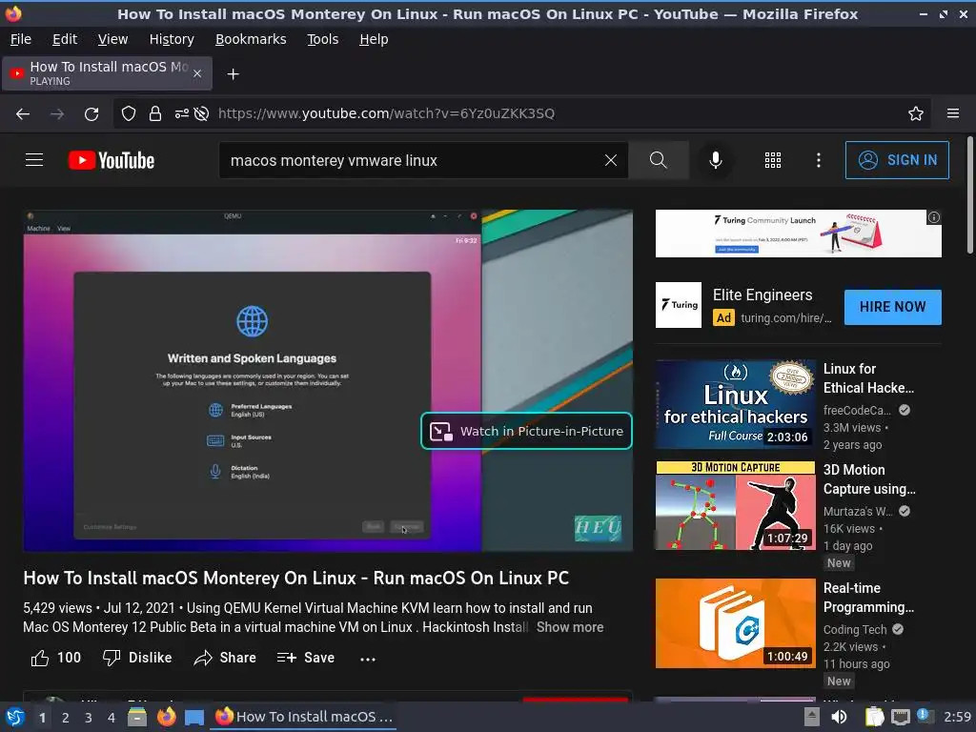This screenshot has height=732, width=976.
Task: Open the YouTube apps grid icon
Action: pyautogui.click(x=772, y=160)
